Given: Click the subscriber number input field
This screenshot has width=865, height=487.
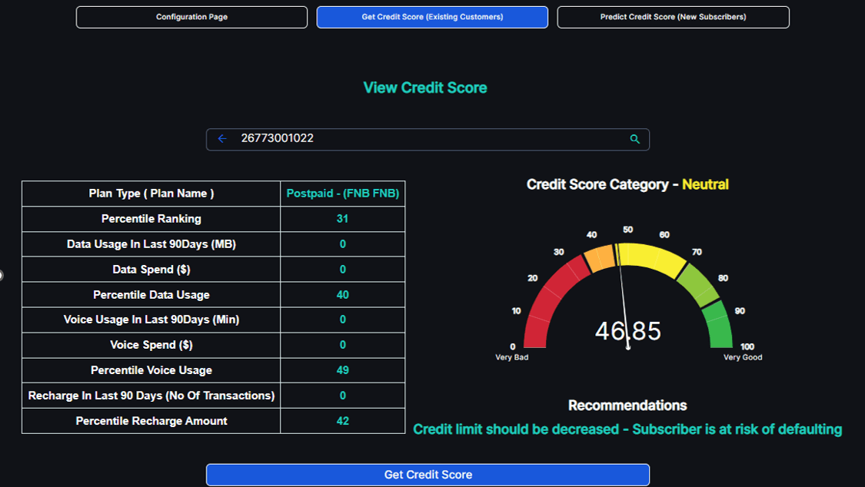Looking at the screenshot, I should 423,139.
